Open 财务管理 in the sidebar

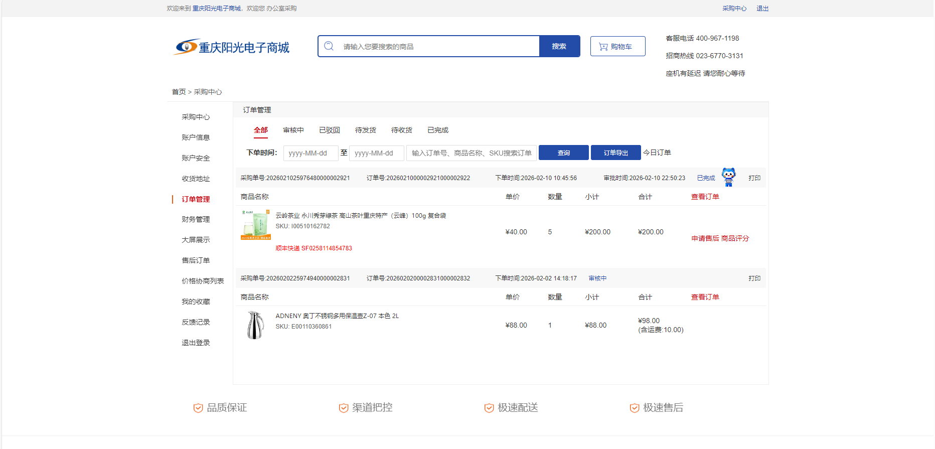(x=196, y=219)
